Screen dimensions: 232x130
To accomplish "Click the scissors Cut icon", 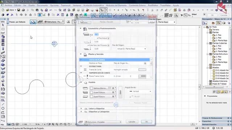I will (28, 10).
